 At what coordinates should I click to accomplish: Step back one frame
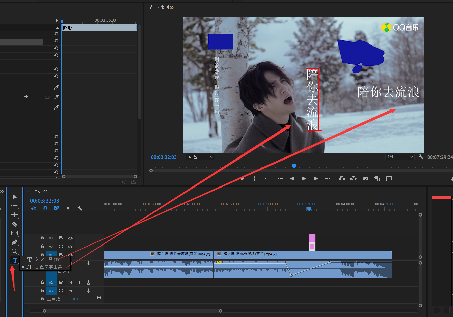[x=292, y=179]
